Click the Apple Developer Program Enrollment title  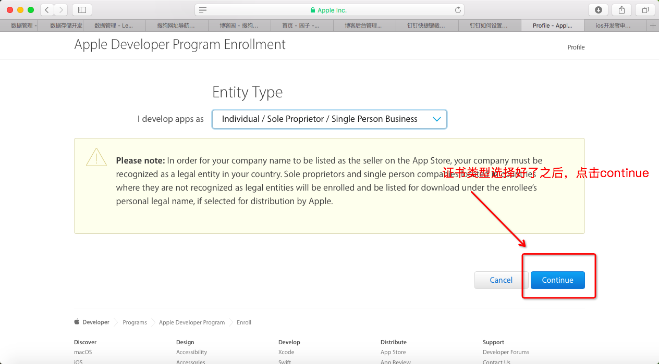point(180,44)
